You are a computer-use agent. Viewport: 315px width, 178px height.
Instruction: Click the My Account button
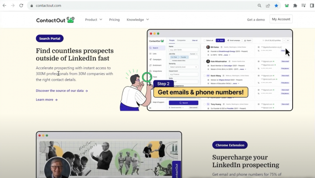tap(281, 19)
